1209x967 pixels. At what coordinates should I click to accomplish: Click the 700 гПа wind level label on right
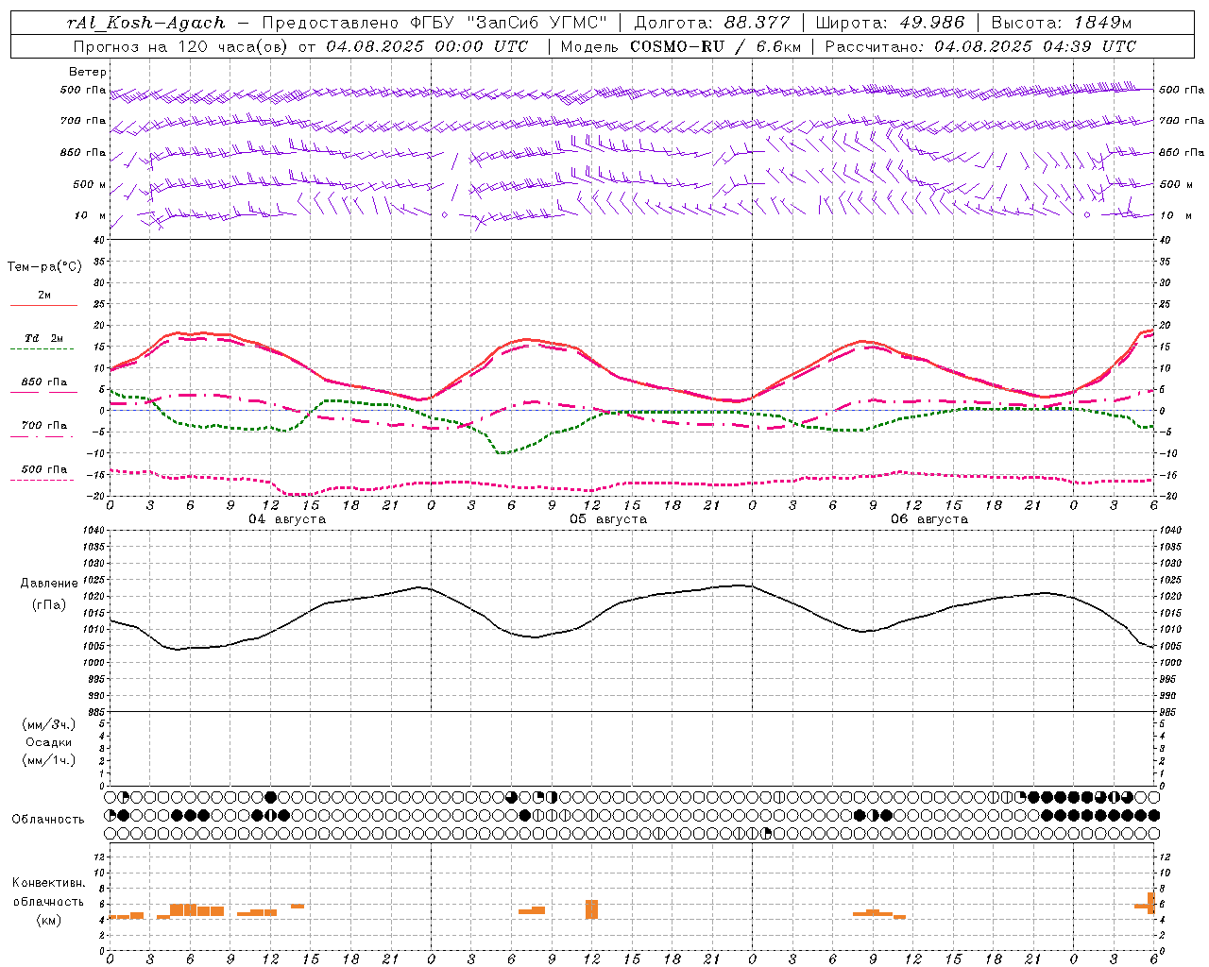click(1182, 121)
